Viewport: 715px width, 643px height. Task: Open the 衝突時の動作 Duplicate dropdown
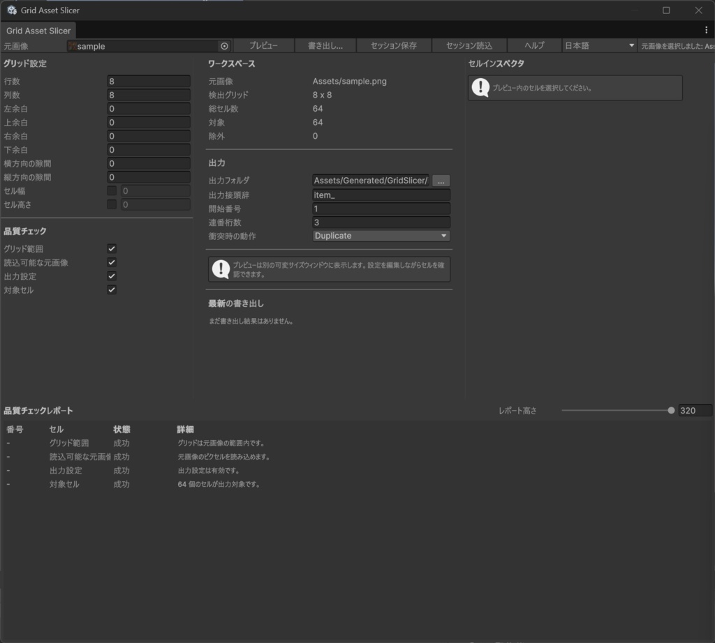381,236
